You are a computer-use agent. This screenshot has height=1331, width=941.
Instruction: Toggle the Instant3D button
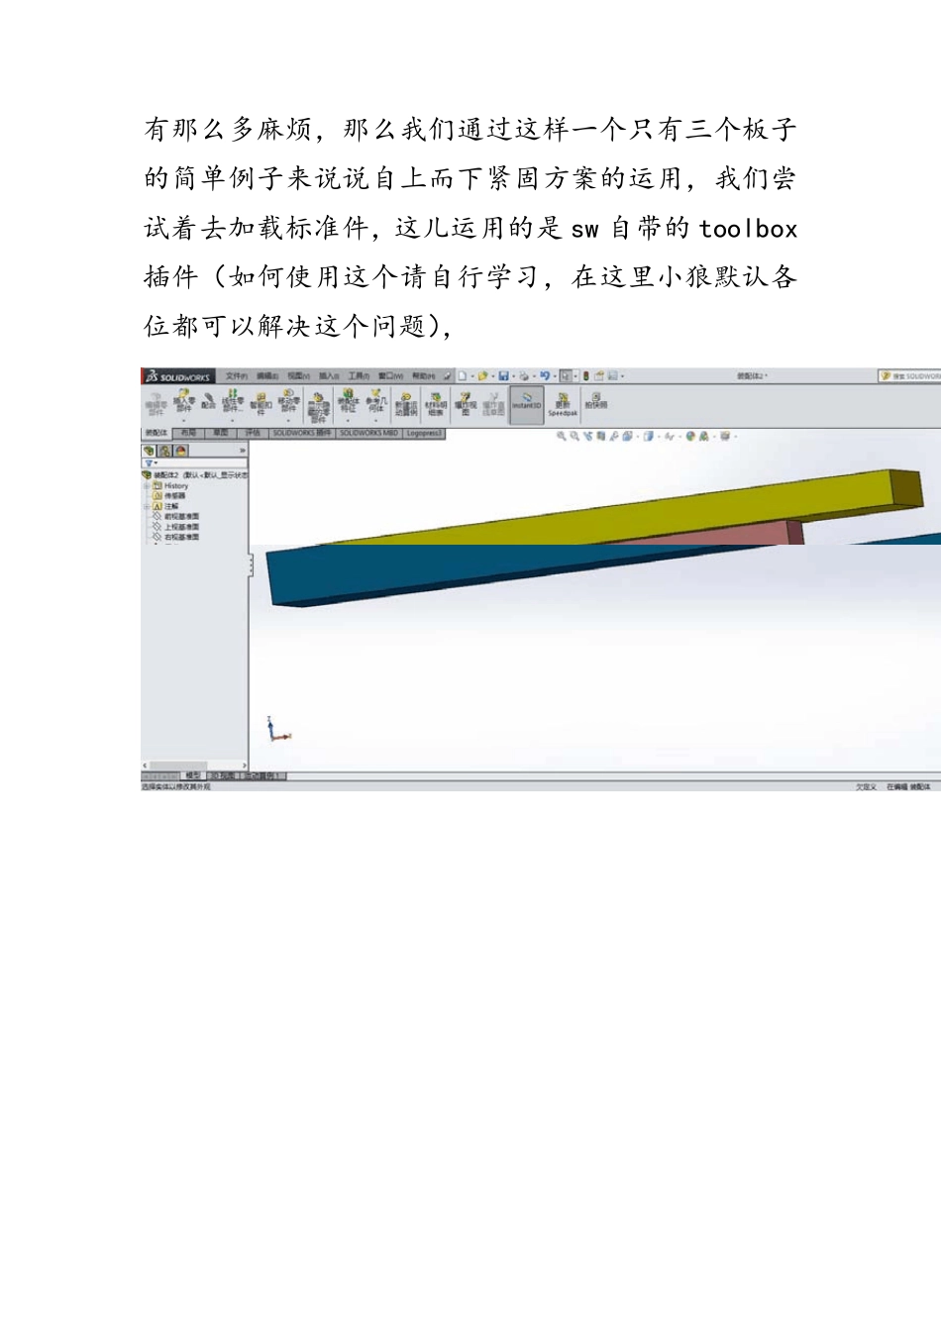tap(527, 403)
